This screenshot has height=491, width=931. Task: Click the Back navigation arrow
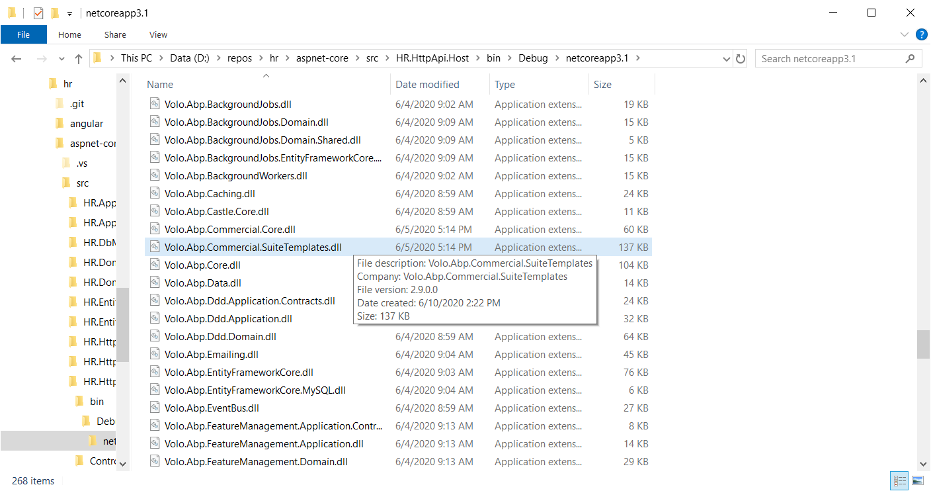(x=17, y=59)
